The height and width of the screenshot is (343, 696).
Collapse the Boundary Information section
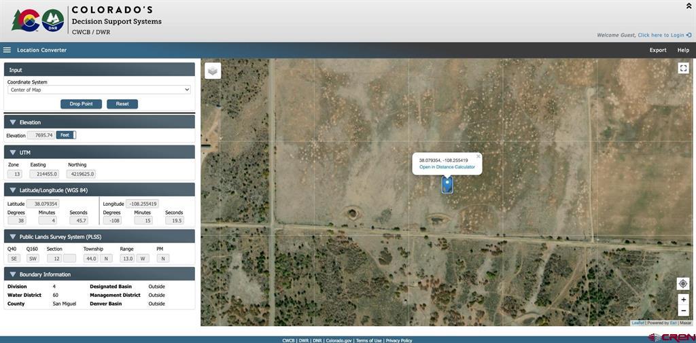(x=13, y=274)
